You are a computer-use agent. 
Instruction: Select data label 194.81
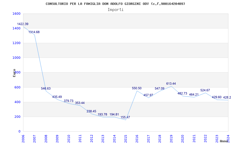[114, 114]
